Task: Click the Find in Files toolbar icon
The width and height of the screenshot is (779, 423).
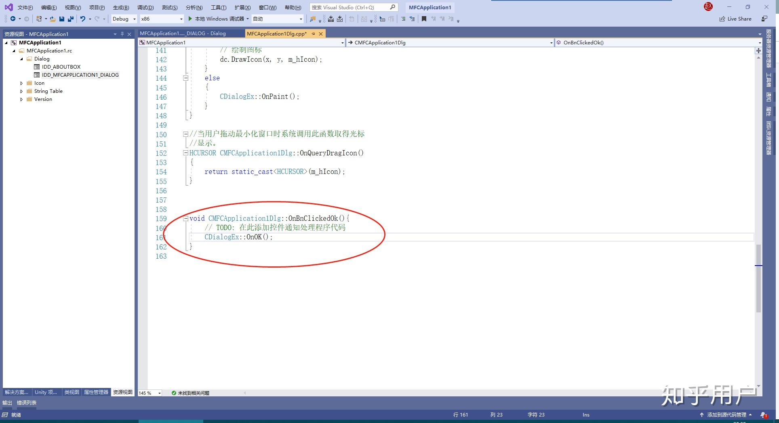Action: point(312,19)
